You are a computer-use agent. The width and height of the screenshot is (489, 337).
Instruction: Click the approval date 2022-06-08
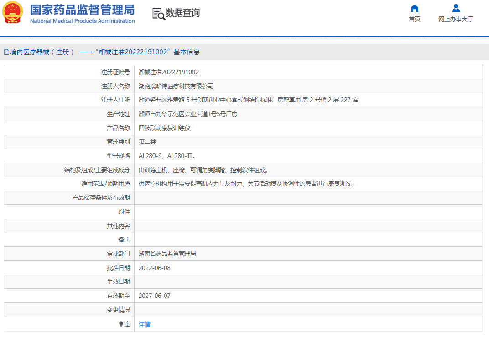click(x=154, y=268)
